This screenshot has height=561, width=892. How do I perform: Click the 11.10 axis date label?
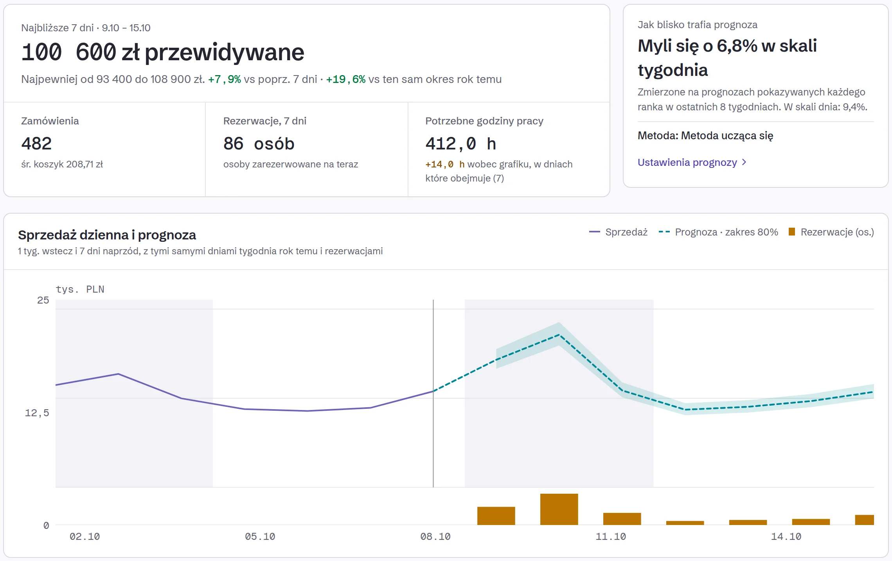[x=611, y=536]
